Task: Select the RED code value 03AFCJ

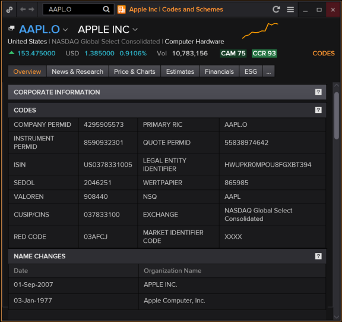Action: pyautogui.click(x=96, y=237)
